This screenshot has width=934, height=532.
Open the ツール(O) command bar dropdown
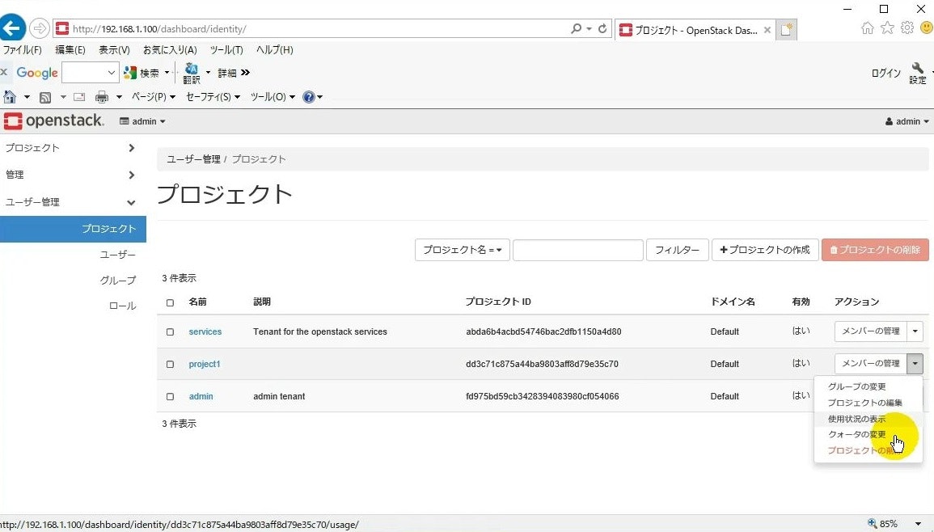[273, 96]
